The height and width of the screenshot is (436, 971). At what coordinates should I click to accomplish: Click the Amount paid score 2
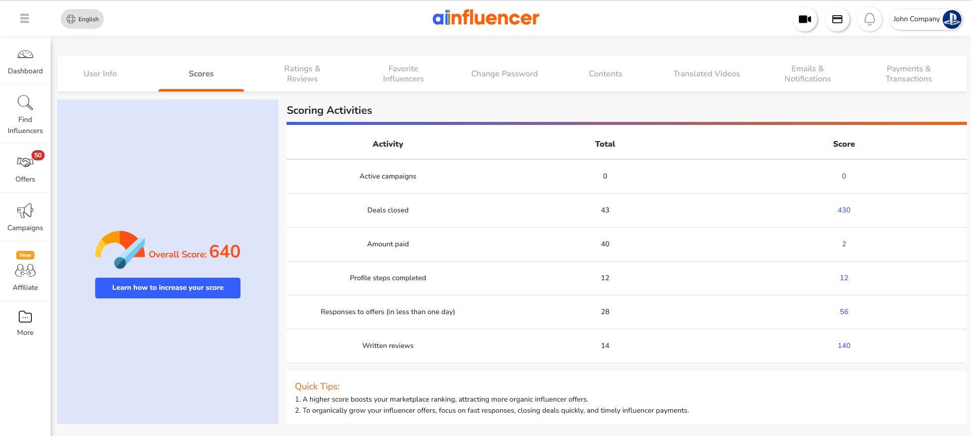844,244
